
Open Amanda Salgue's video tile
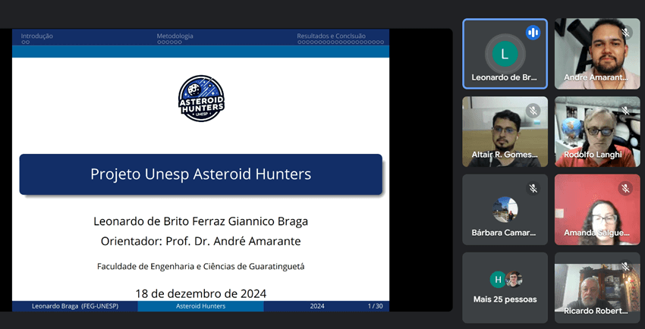click(x=597, y=209)
